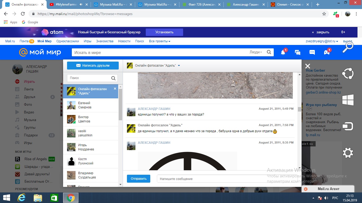Open File Explorer from taskbar
Screen dimensions: 362x203
point(38,198)
